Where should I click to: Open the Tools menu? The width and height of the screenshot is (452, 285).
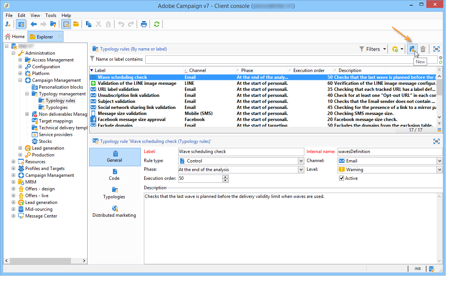click(x=51, y=15)
